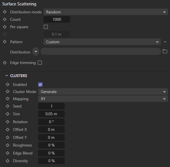
Task: Click the Offset X value field
Action: [51, 129]
